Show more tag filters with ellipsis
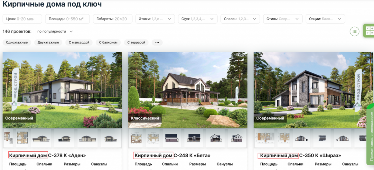The height and width of the screenshot is (170, 374). point(157,43)
